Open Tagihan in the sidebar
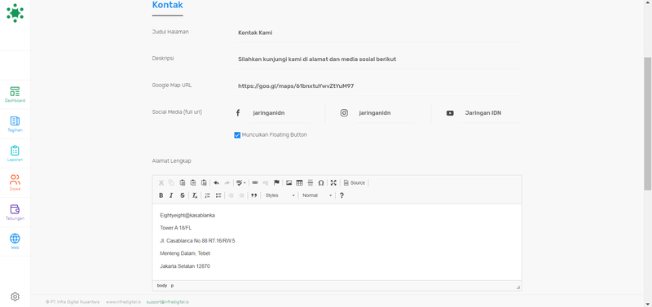Viewport: 652px width, 307px height. tap(15, 125)
